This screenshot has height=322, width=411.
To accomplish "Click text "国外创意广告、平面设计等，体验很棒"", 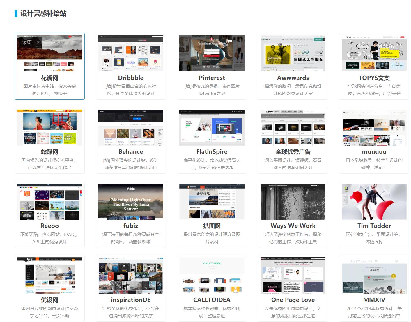I will pos(374,238).
